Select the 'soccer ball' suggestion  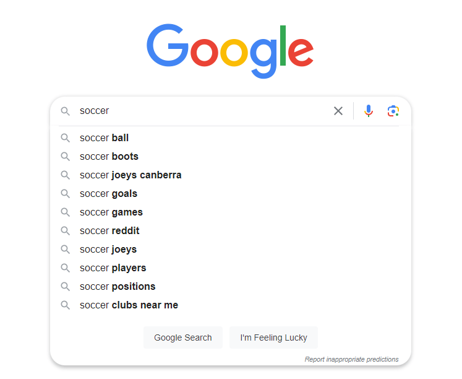[105, 138]
